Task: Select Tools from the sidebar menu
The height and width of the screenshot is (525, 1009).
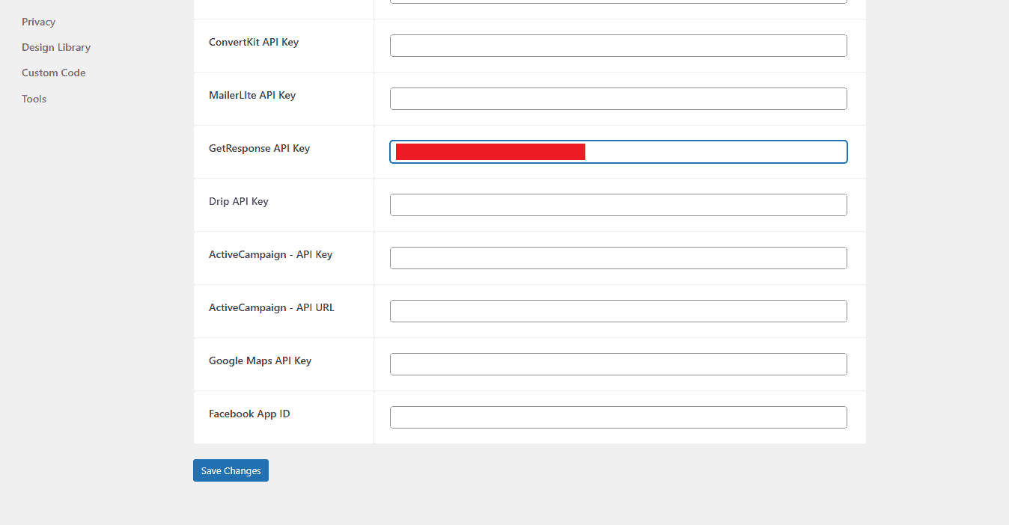Action: point(34,99)
